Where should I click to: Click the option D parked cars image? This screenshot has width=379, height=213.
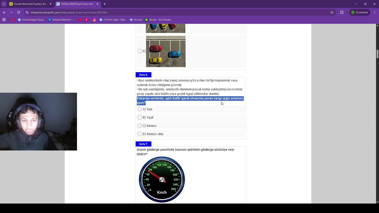point(166,51)
